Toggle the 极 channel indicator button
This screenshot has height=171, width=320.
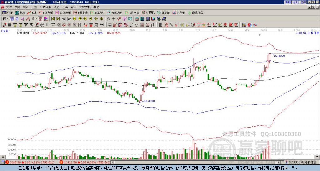point(41,19)
